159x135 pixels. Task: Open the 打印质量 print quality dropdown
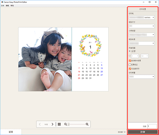click(x=142, y=77)
